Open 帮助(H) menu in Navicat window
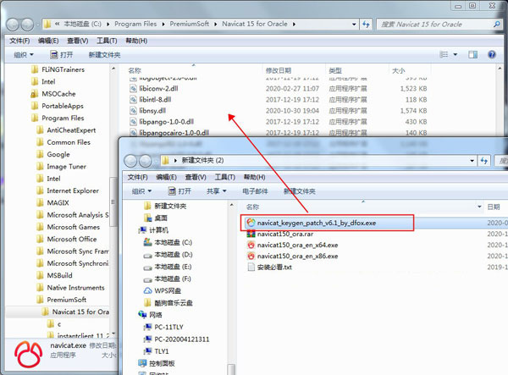The width and height of the screenshot is (508, 375). (x=136, y=41)
